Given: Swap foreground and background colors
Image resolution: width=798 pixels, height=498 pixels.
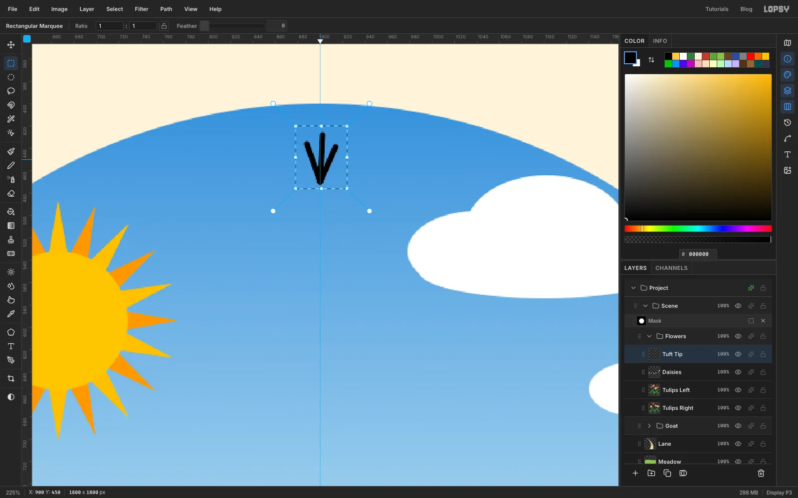Looking at the screenshot, I should click(x=651, y=60).
